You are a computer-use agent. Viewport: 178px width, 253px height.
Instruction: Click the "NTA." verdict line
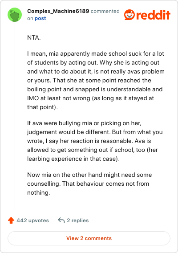click(34, 37)
